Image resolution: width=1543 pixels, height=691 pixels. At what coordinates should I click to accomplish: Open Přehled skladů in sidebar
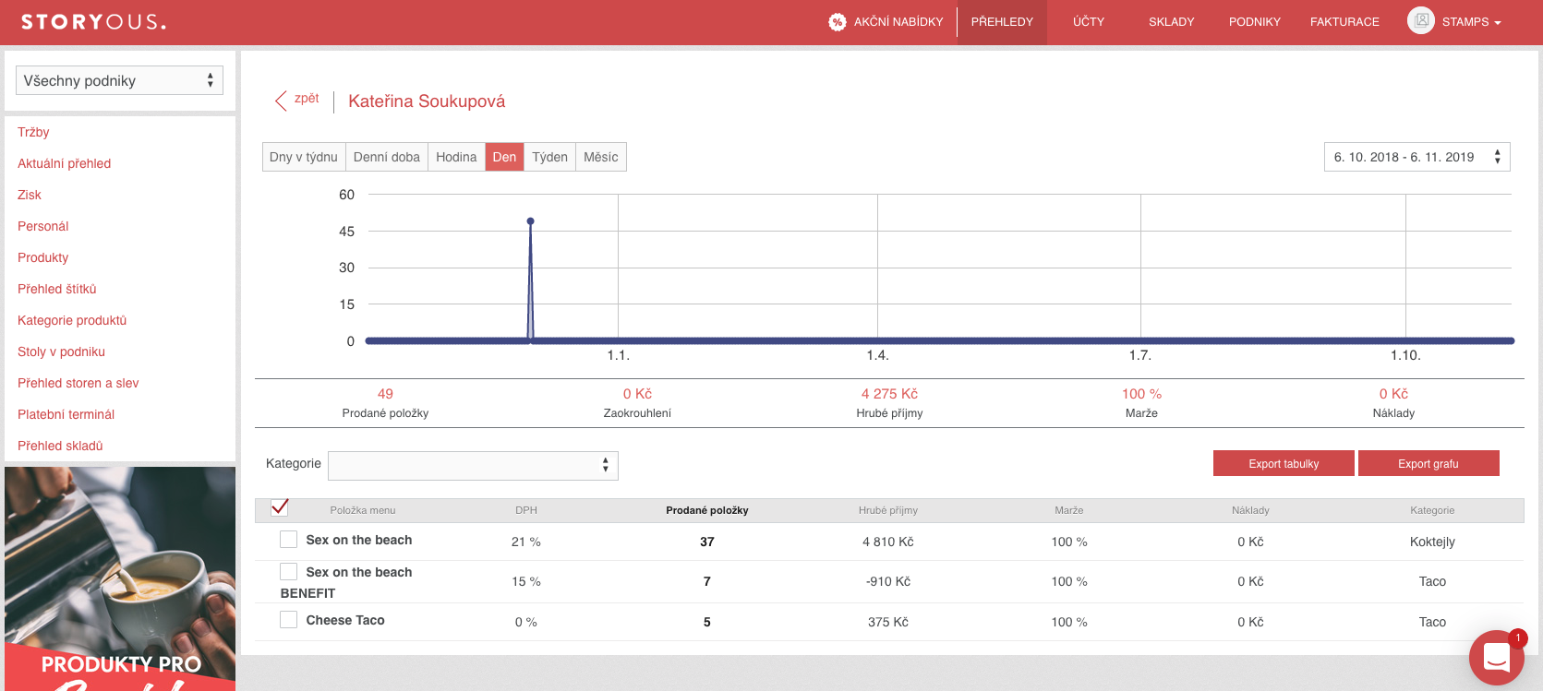tap(60, 446)
